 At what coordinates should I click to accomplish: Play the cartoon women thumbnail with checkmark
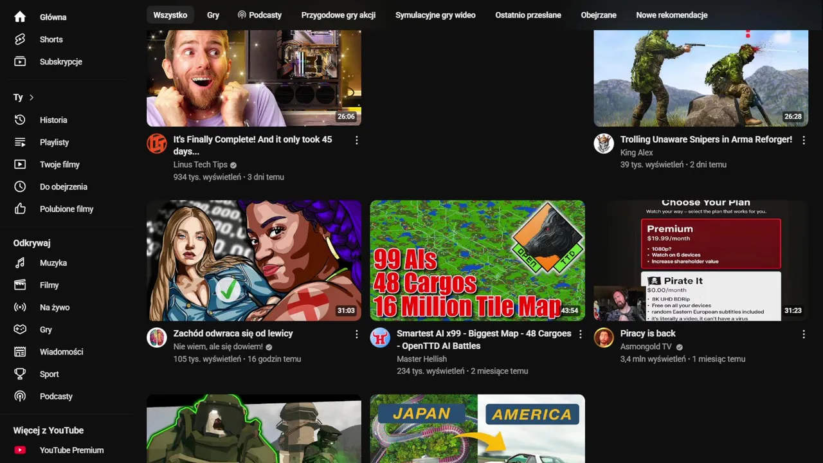(x=254, y=260)
